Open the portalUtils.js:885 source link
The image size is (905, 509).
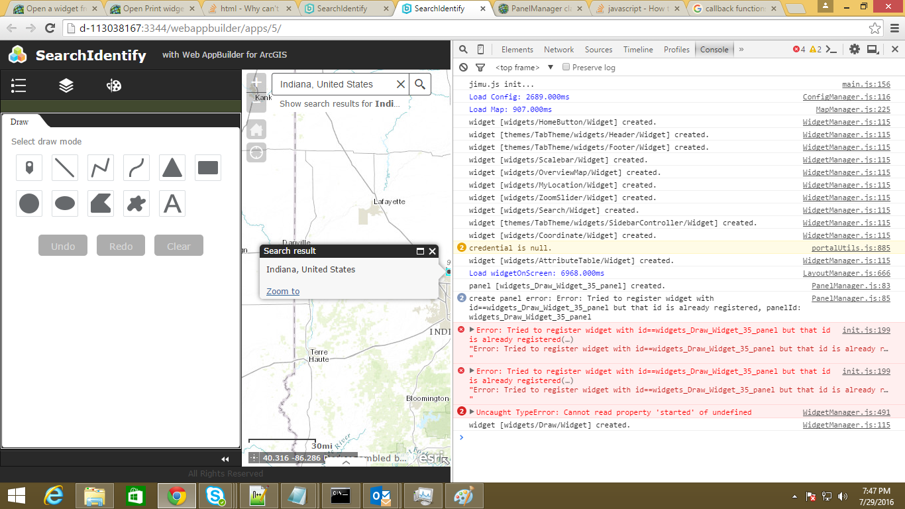[851, 248]
